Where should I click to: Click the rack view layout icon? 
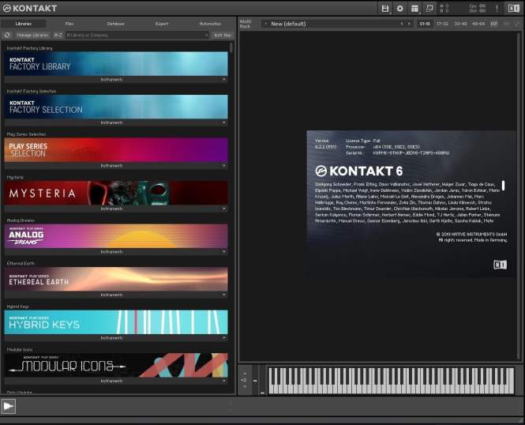point(414,9)
